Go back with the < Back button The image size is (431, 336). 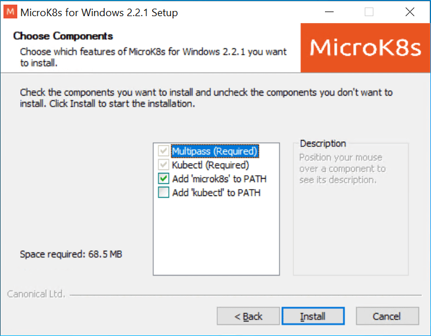[x=248, y=316]
